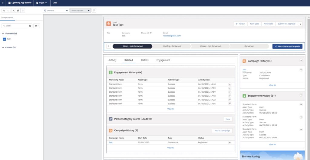Click View All under Campaign History table
The image size is (310, 160).
[171, 148]
